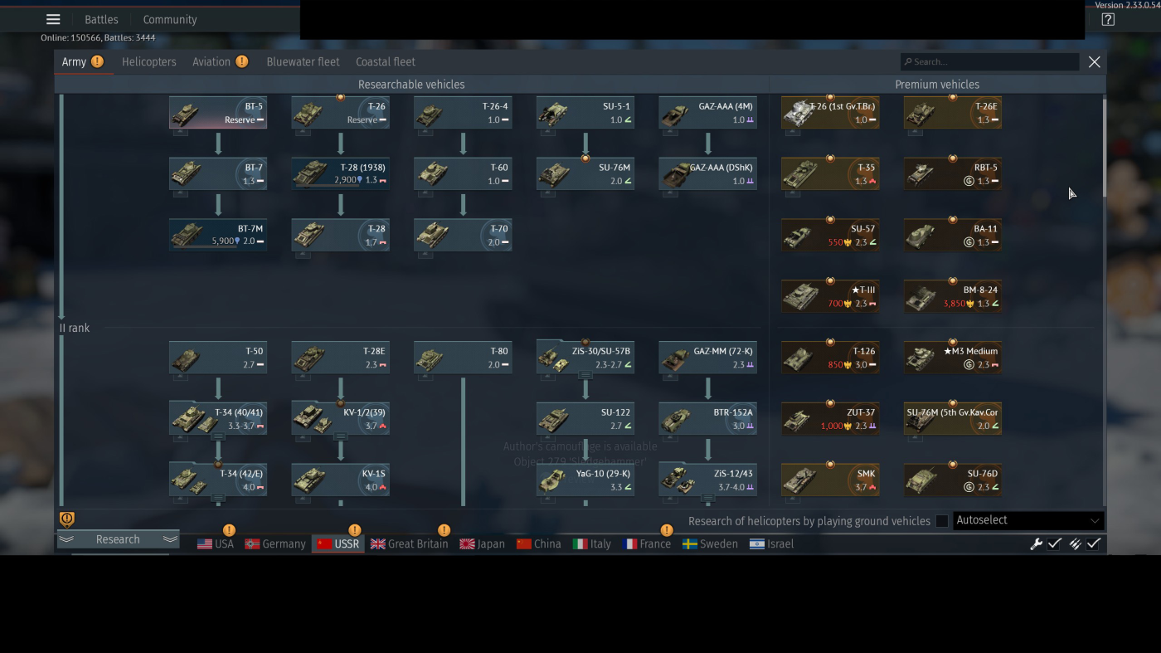Click the wrench icon in bottom bar
Viewport: 1161px width, 653px height.
(x=1036, y=543)
